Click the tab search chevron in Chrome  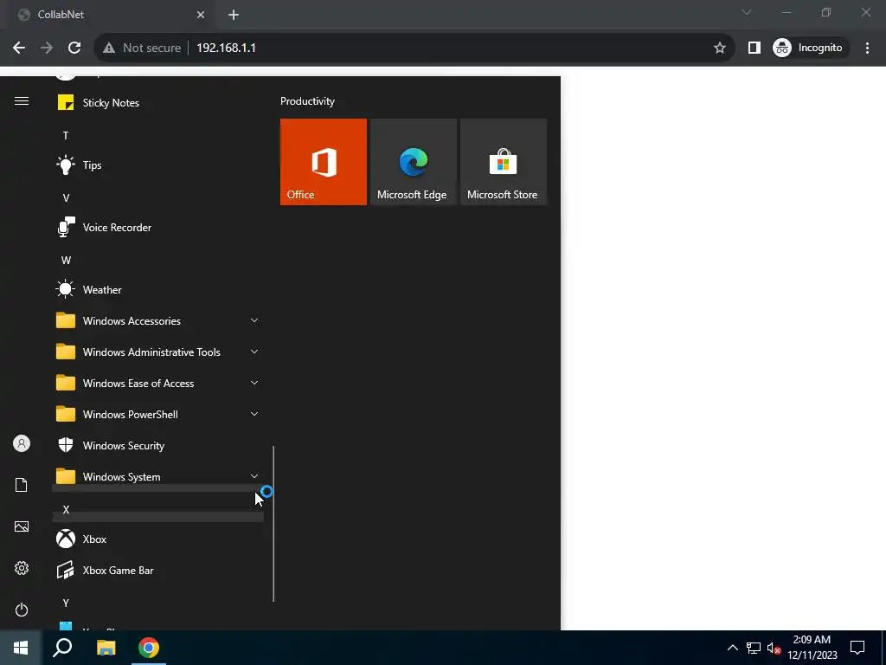pos(747,12)
